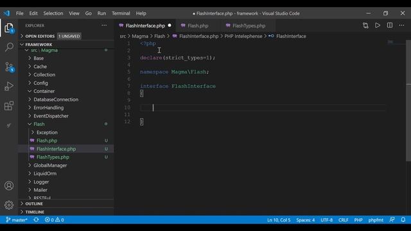Viewport: 411px width, 231px height.
Task: Click the open changes compare icon
Action: [x=365, y=26]
